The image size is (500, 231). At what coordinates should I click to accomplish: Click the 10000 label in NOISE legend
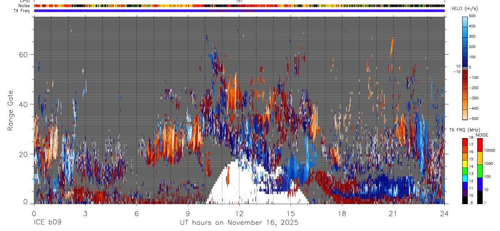[x=489, y=151]
